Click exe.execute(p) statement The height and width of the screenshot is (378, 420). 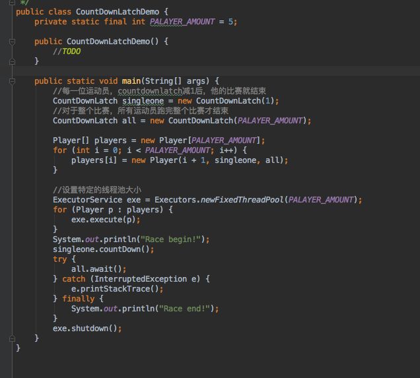coord(106,220)
